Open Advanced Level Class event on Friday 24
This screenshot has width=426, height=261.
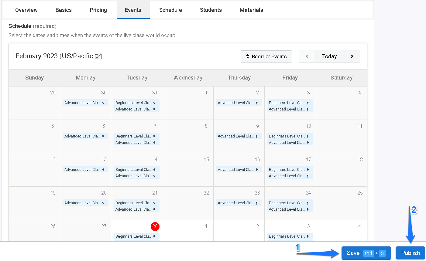click(x=290, y=209)
